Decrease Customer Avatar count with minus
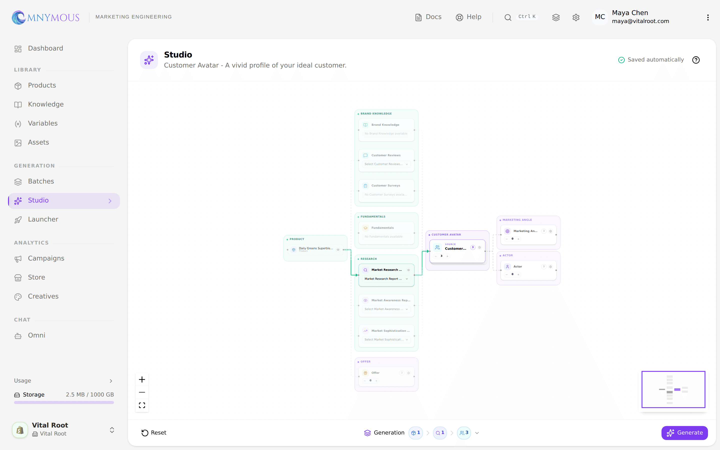This screenshot has width=720, height=450. 436,256
